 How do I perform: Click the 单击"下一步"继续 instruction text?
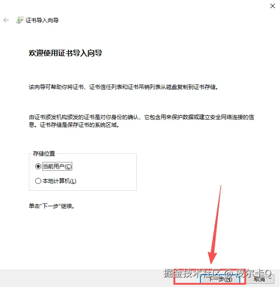click(52, 206)
